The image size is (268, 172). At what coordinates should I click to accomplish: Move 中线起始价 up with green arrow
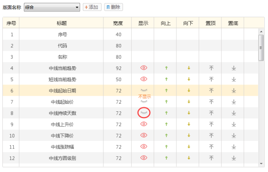[166, 102]
